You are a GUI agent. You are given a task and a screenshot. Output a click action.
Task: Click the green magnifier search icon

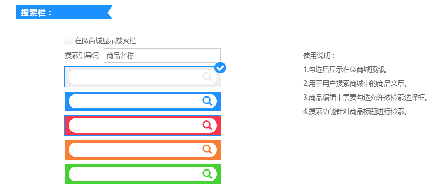coord(207,173)
